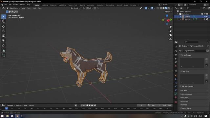Open the Output properties tab
This screenshot has height=118, width=210.
click(x=176, y=55)
